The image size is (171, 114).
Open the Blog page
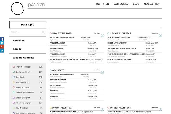[136, 4]
